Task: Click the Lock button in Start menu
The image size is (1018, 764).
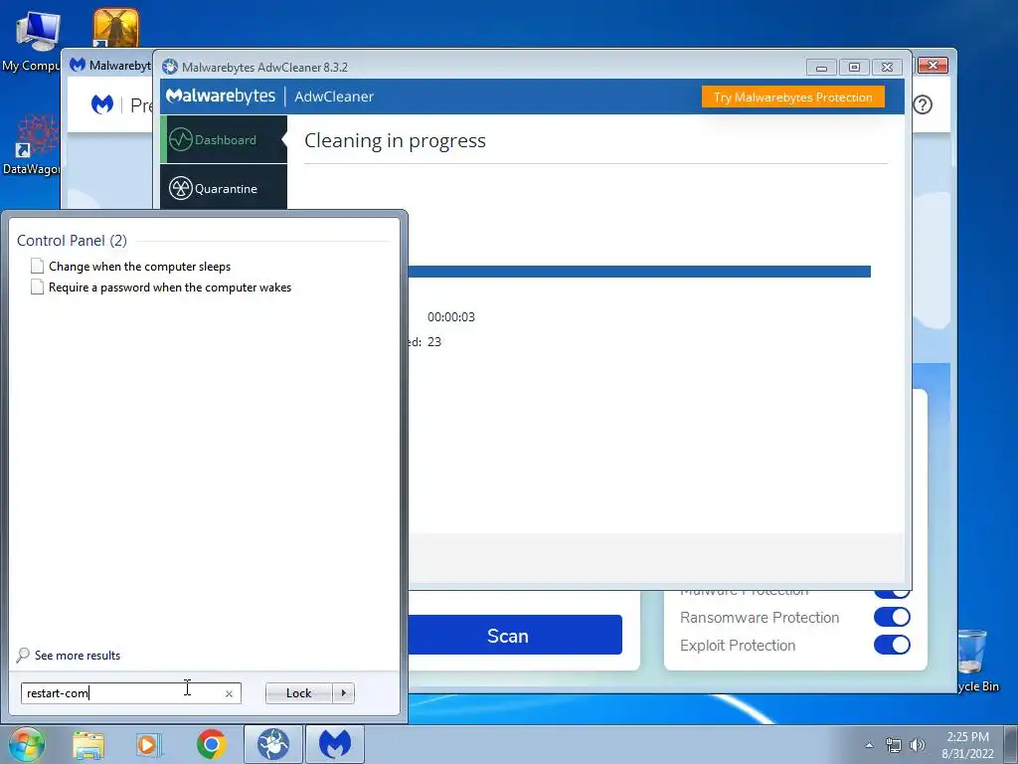Action: pyautogui.click(x=298, y=693)
